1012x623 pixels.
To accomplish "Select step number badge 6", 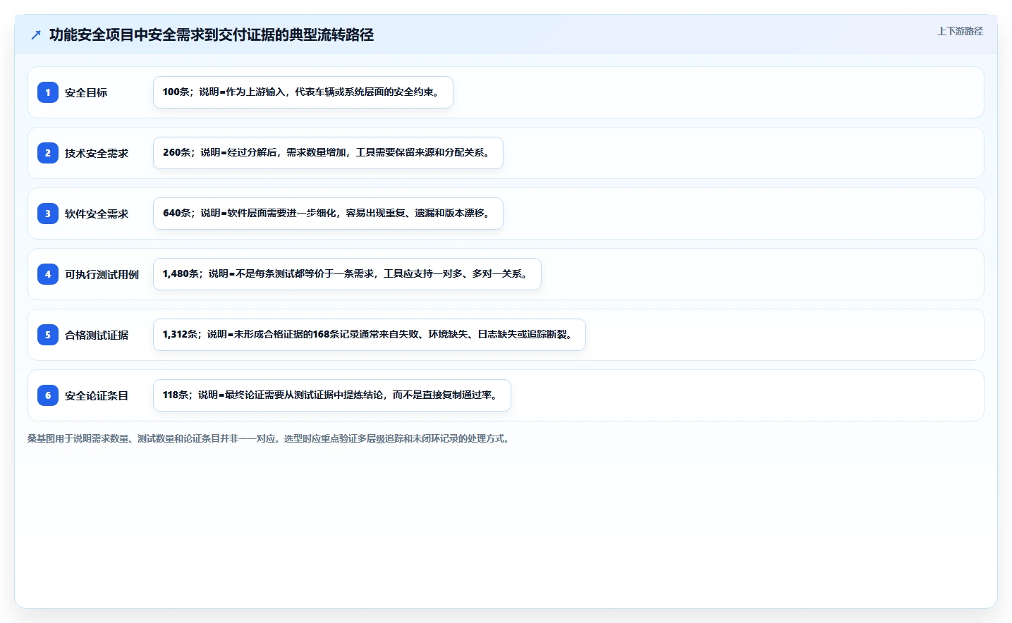I will pyautogui.click(x=48, y=395).
